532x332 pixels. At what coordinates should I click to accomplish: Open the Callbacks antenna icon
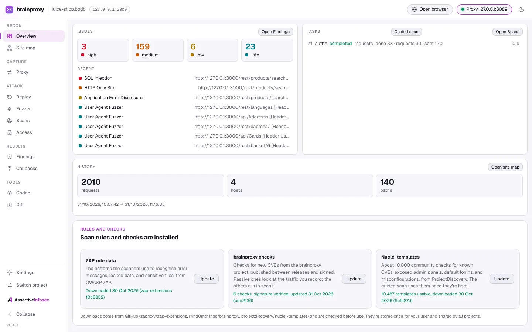click(10, 169)
